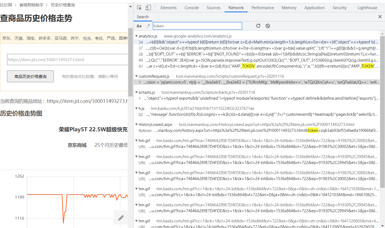Select analytics.js line 41 AMP_TOKEN result

point(256,66)
